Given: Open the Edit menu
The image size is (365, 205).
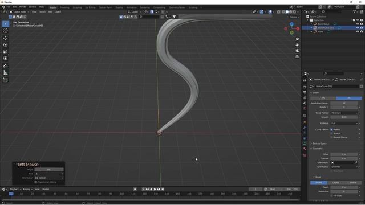Looking at the screenshot, I should point(15,7).
